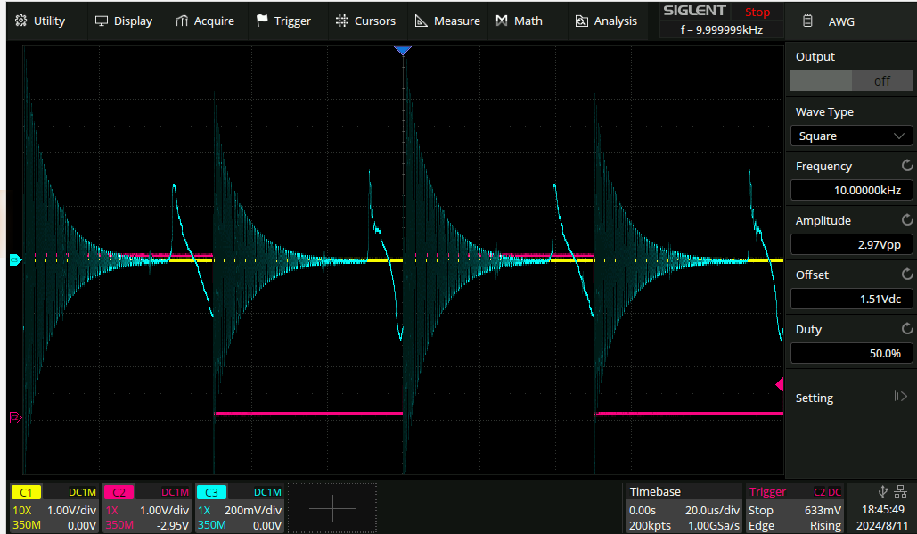This screenshot has height=534, width=917.
Task: Click the add channel plus button
Action: [x=332, y=508]
